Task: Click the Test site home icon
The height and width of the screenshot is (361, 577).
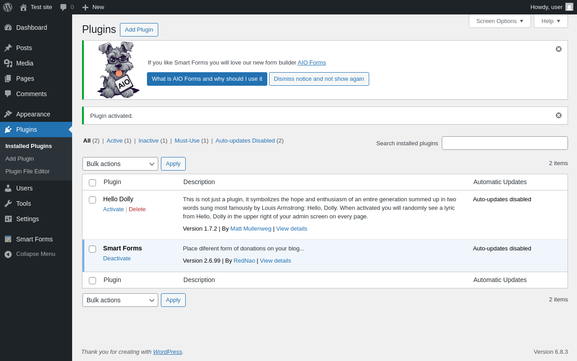Action: point(23,7)
